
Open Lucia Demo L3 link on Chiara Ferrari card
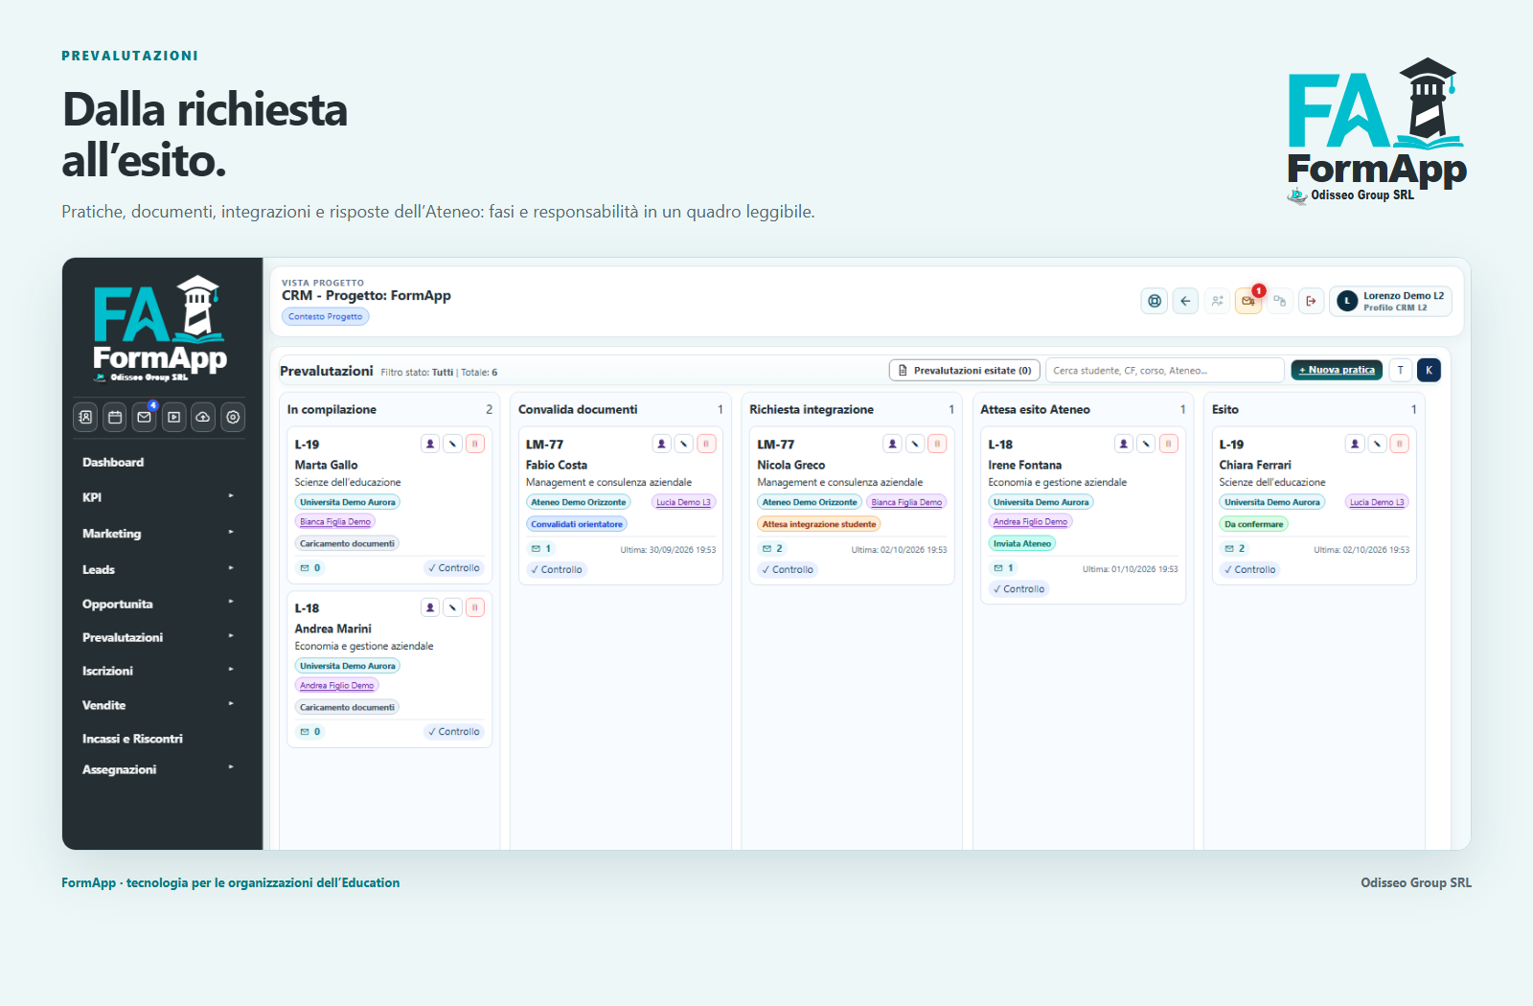point(1377,502)
